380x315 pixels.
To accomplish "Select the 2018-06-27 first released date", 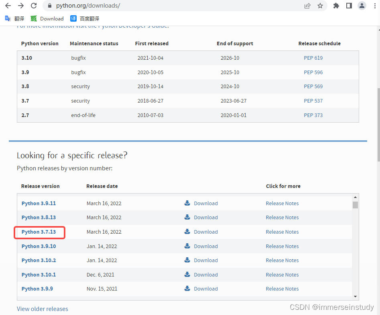I will pos(150,101).
